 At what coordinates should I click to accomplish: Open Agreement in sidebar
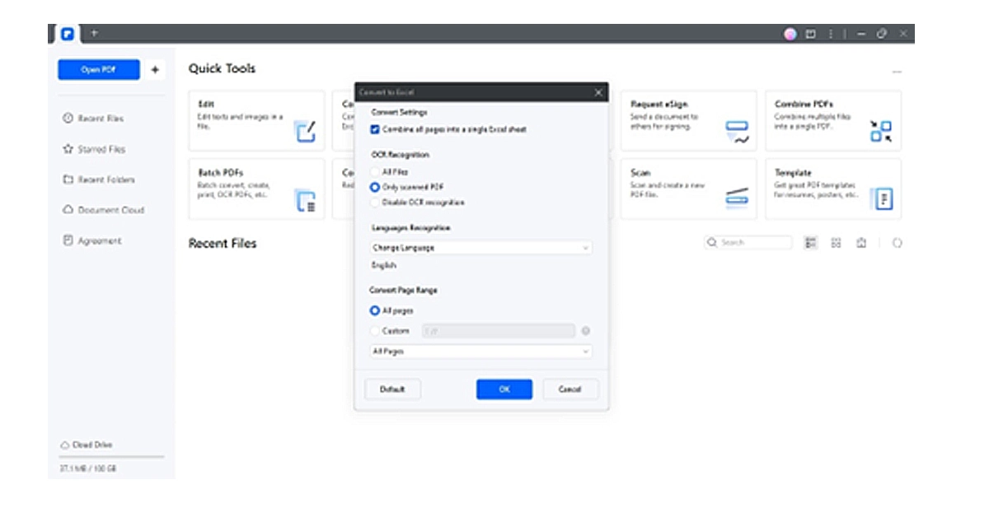pyautogui.click(x=92, y=240)
